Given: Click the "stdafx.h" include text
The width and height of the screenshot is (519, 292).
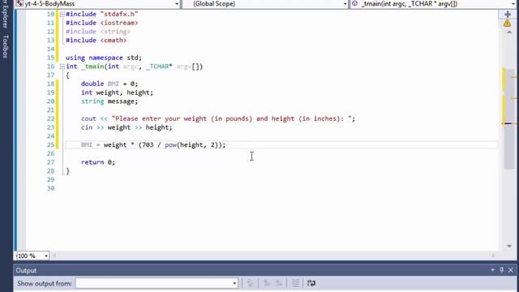Looking at the screenshot, I should pyautogui.click(x=119, y=15).
